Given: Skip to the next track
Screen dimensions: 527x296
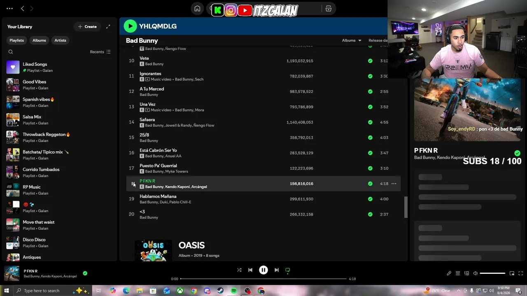Looking at the screenshot, I should (x=277, y=270).
